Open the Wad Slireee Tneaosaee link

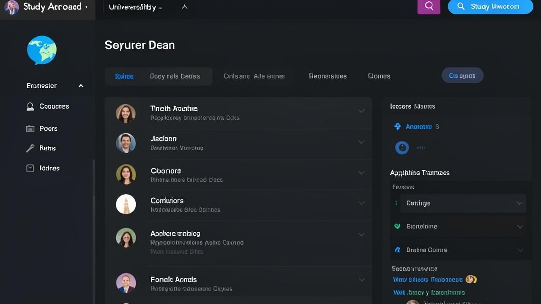pyautogui.click(x=428, y=280)
